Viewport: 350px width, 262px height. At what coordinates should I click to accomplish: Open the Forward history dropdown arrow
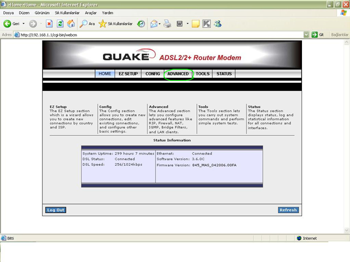point(41,23)
